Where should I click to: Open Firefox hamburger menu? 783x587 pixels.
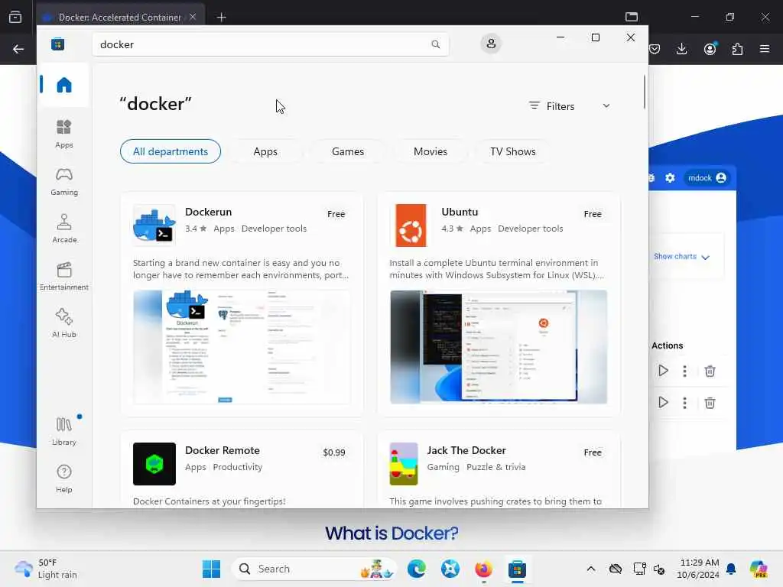tap(765, 49)
